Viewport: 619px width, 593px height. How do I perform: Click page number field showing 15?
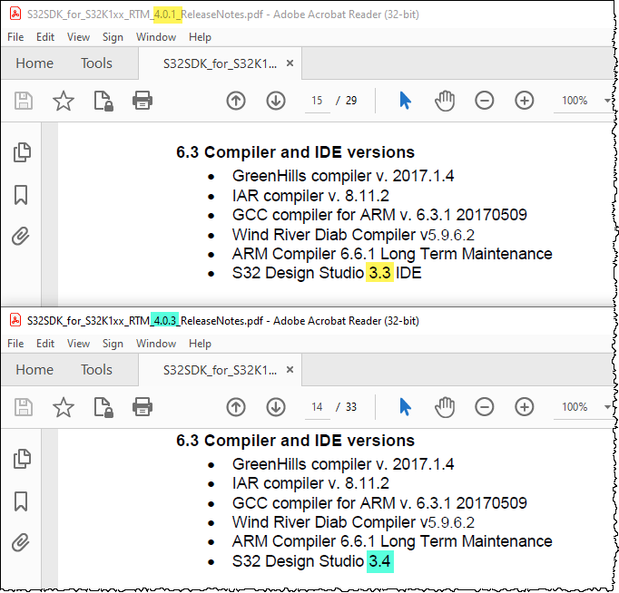(x=317, y=101)
